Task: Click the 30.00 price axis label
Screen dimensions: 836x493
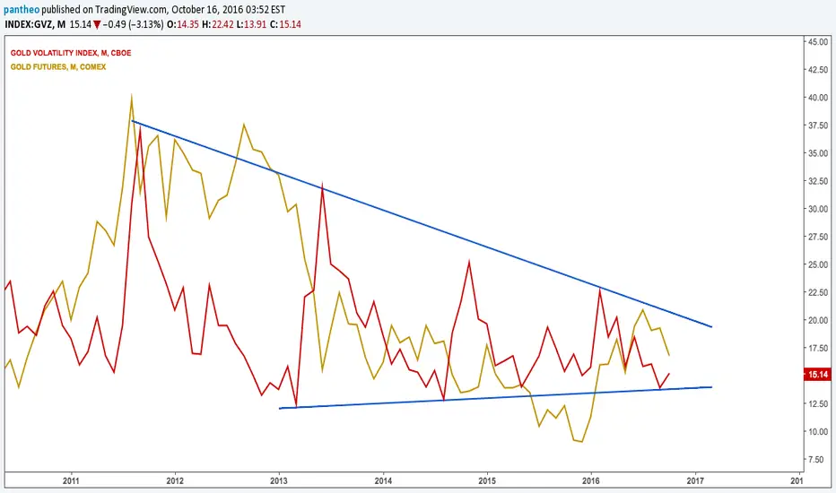Action: [818, 209]
